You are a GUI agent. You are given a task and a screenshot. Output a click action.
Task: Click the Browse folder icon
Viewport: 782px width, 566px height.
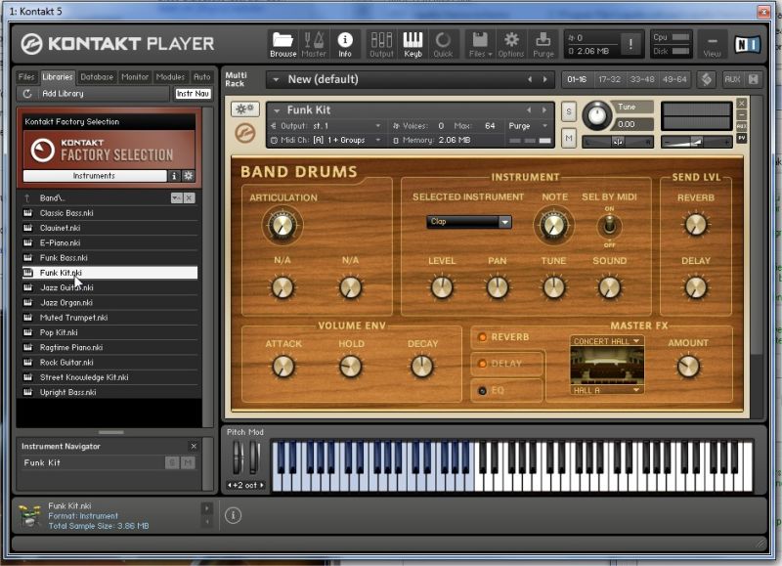pos(282,43)
